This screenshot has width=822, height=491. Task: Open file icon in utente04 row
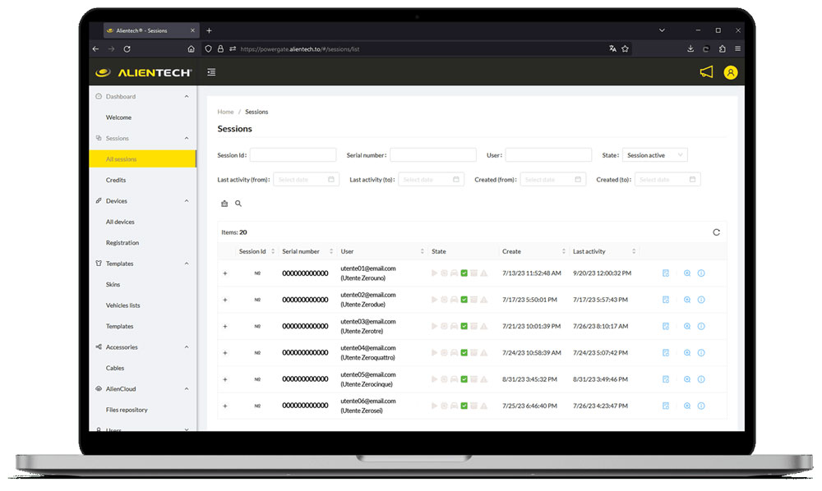pyautogui.click(x=666, y=353)
